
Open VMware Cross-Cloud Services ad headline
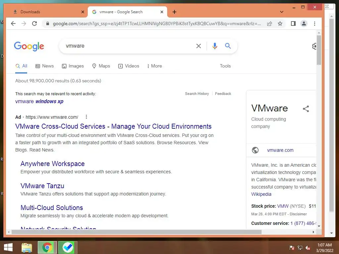pos(113,126)
